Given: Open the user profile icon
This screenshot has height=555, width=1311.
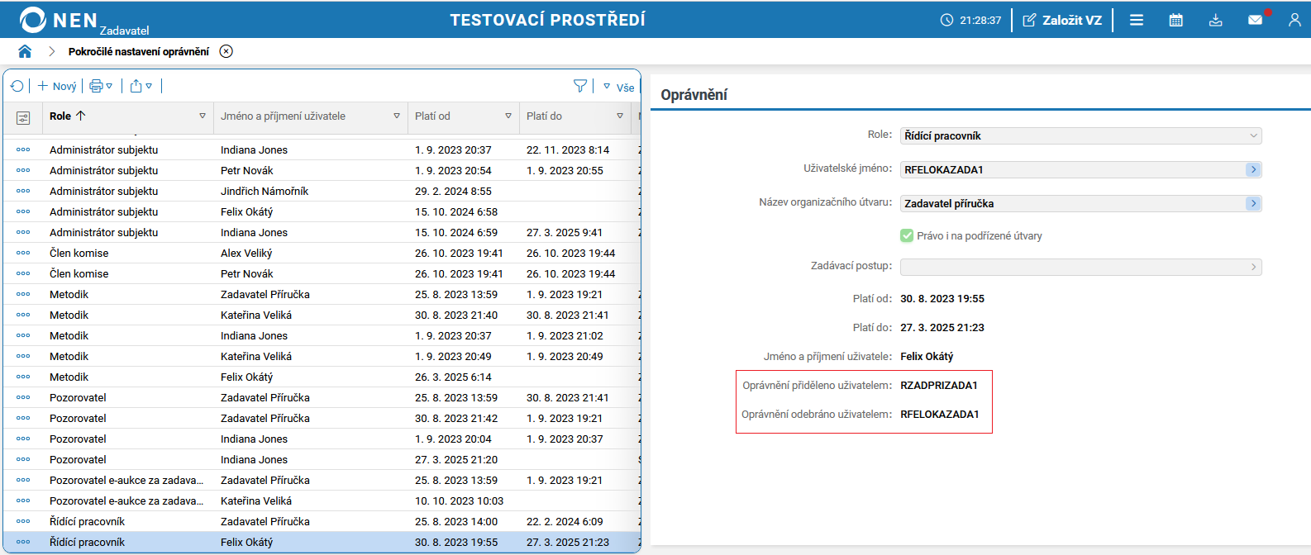Looking at the screenshot, I should [x=1294, y=20].
